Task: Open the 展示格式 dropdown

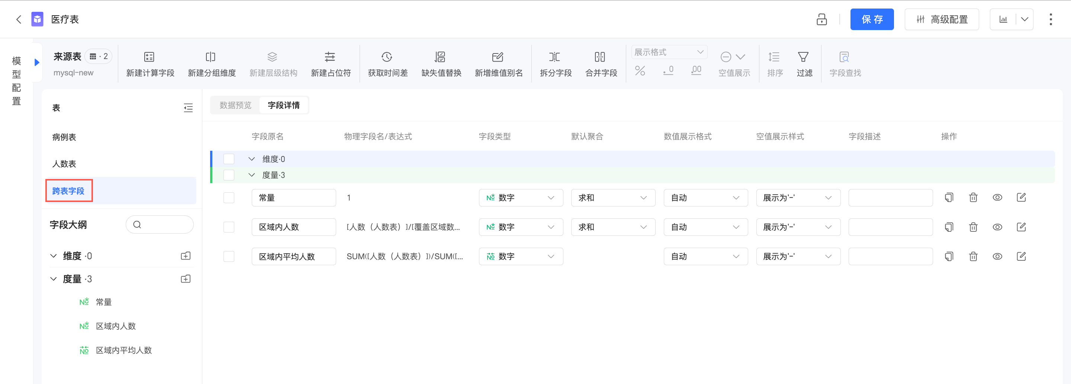Action: click(669, 52)
